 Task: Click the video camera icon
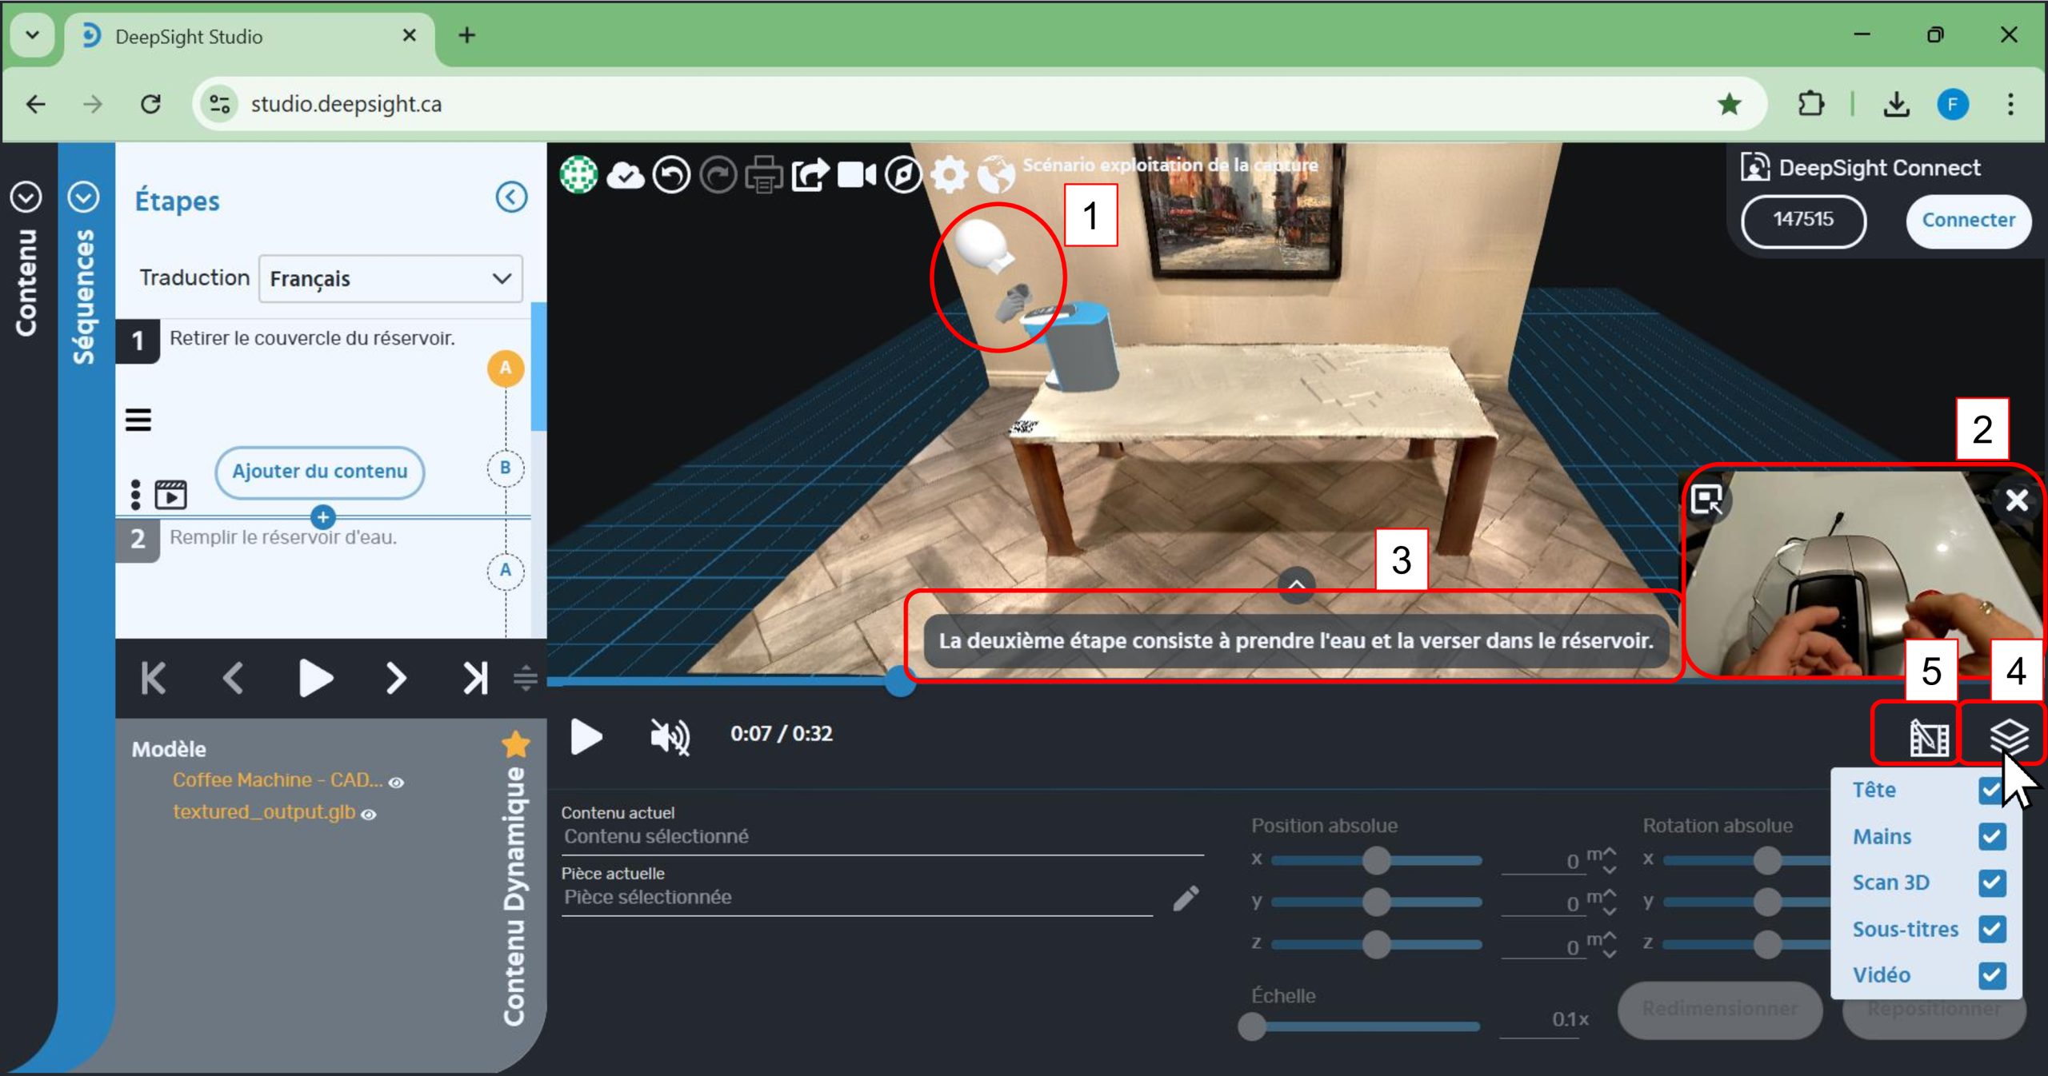(x=856, y=174)
